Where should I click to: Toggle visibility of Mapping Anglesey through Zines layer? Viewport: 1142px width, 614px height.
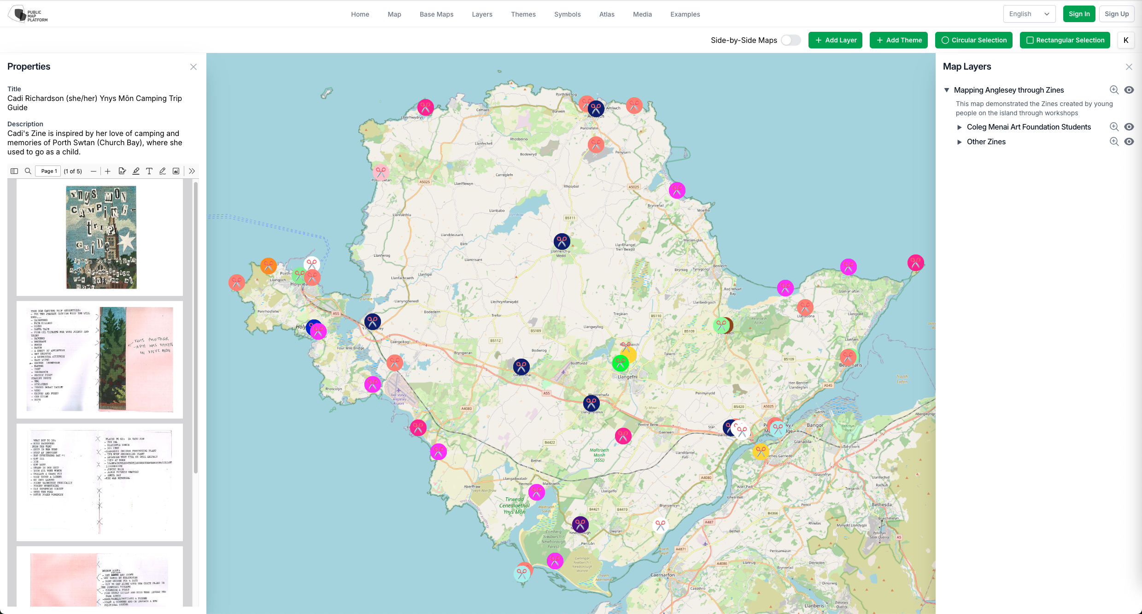tap(1129, 90)
